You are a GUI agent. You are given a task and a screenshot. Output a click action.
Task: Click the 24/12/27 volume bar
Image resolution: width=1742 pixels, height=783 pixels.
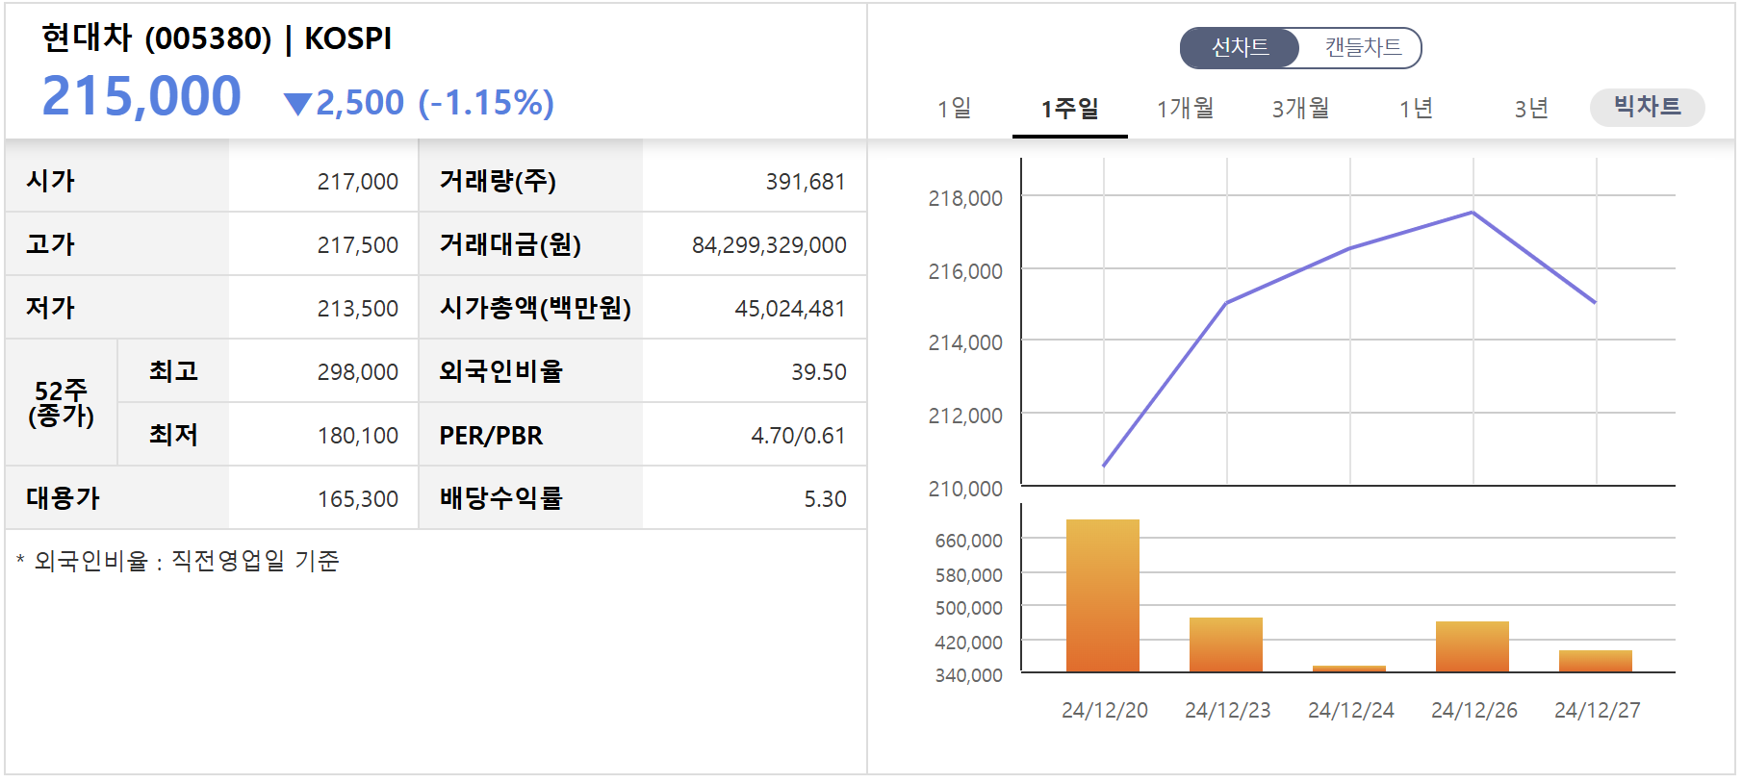pyautogui.click(x=1596, y=661)
